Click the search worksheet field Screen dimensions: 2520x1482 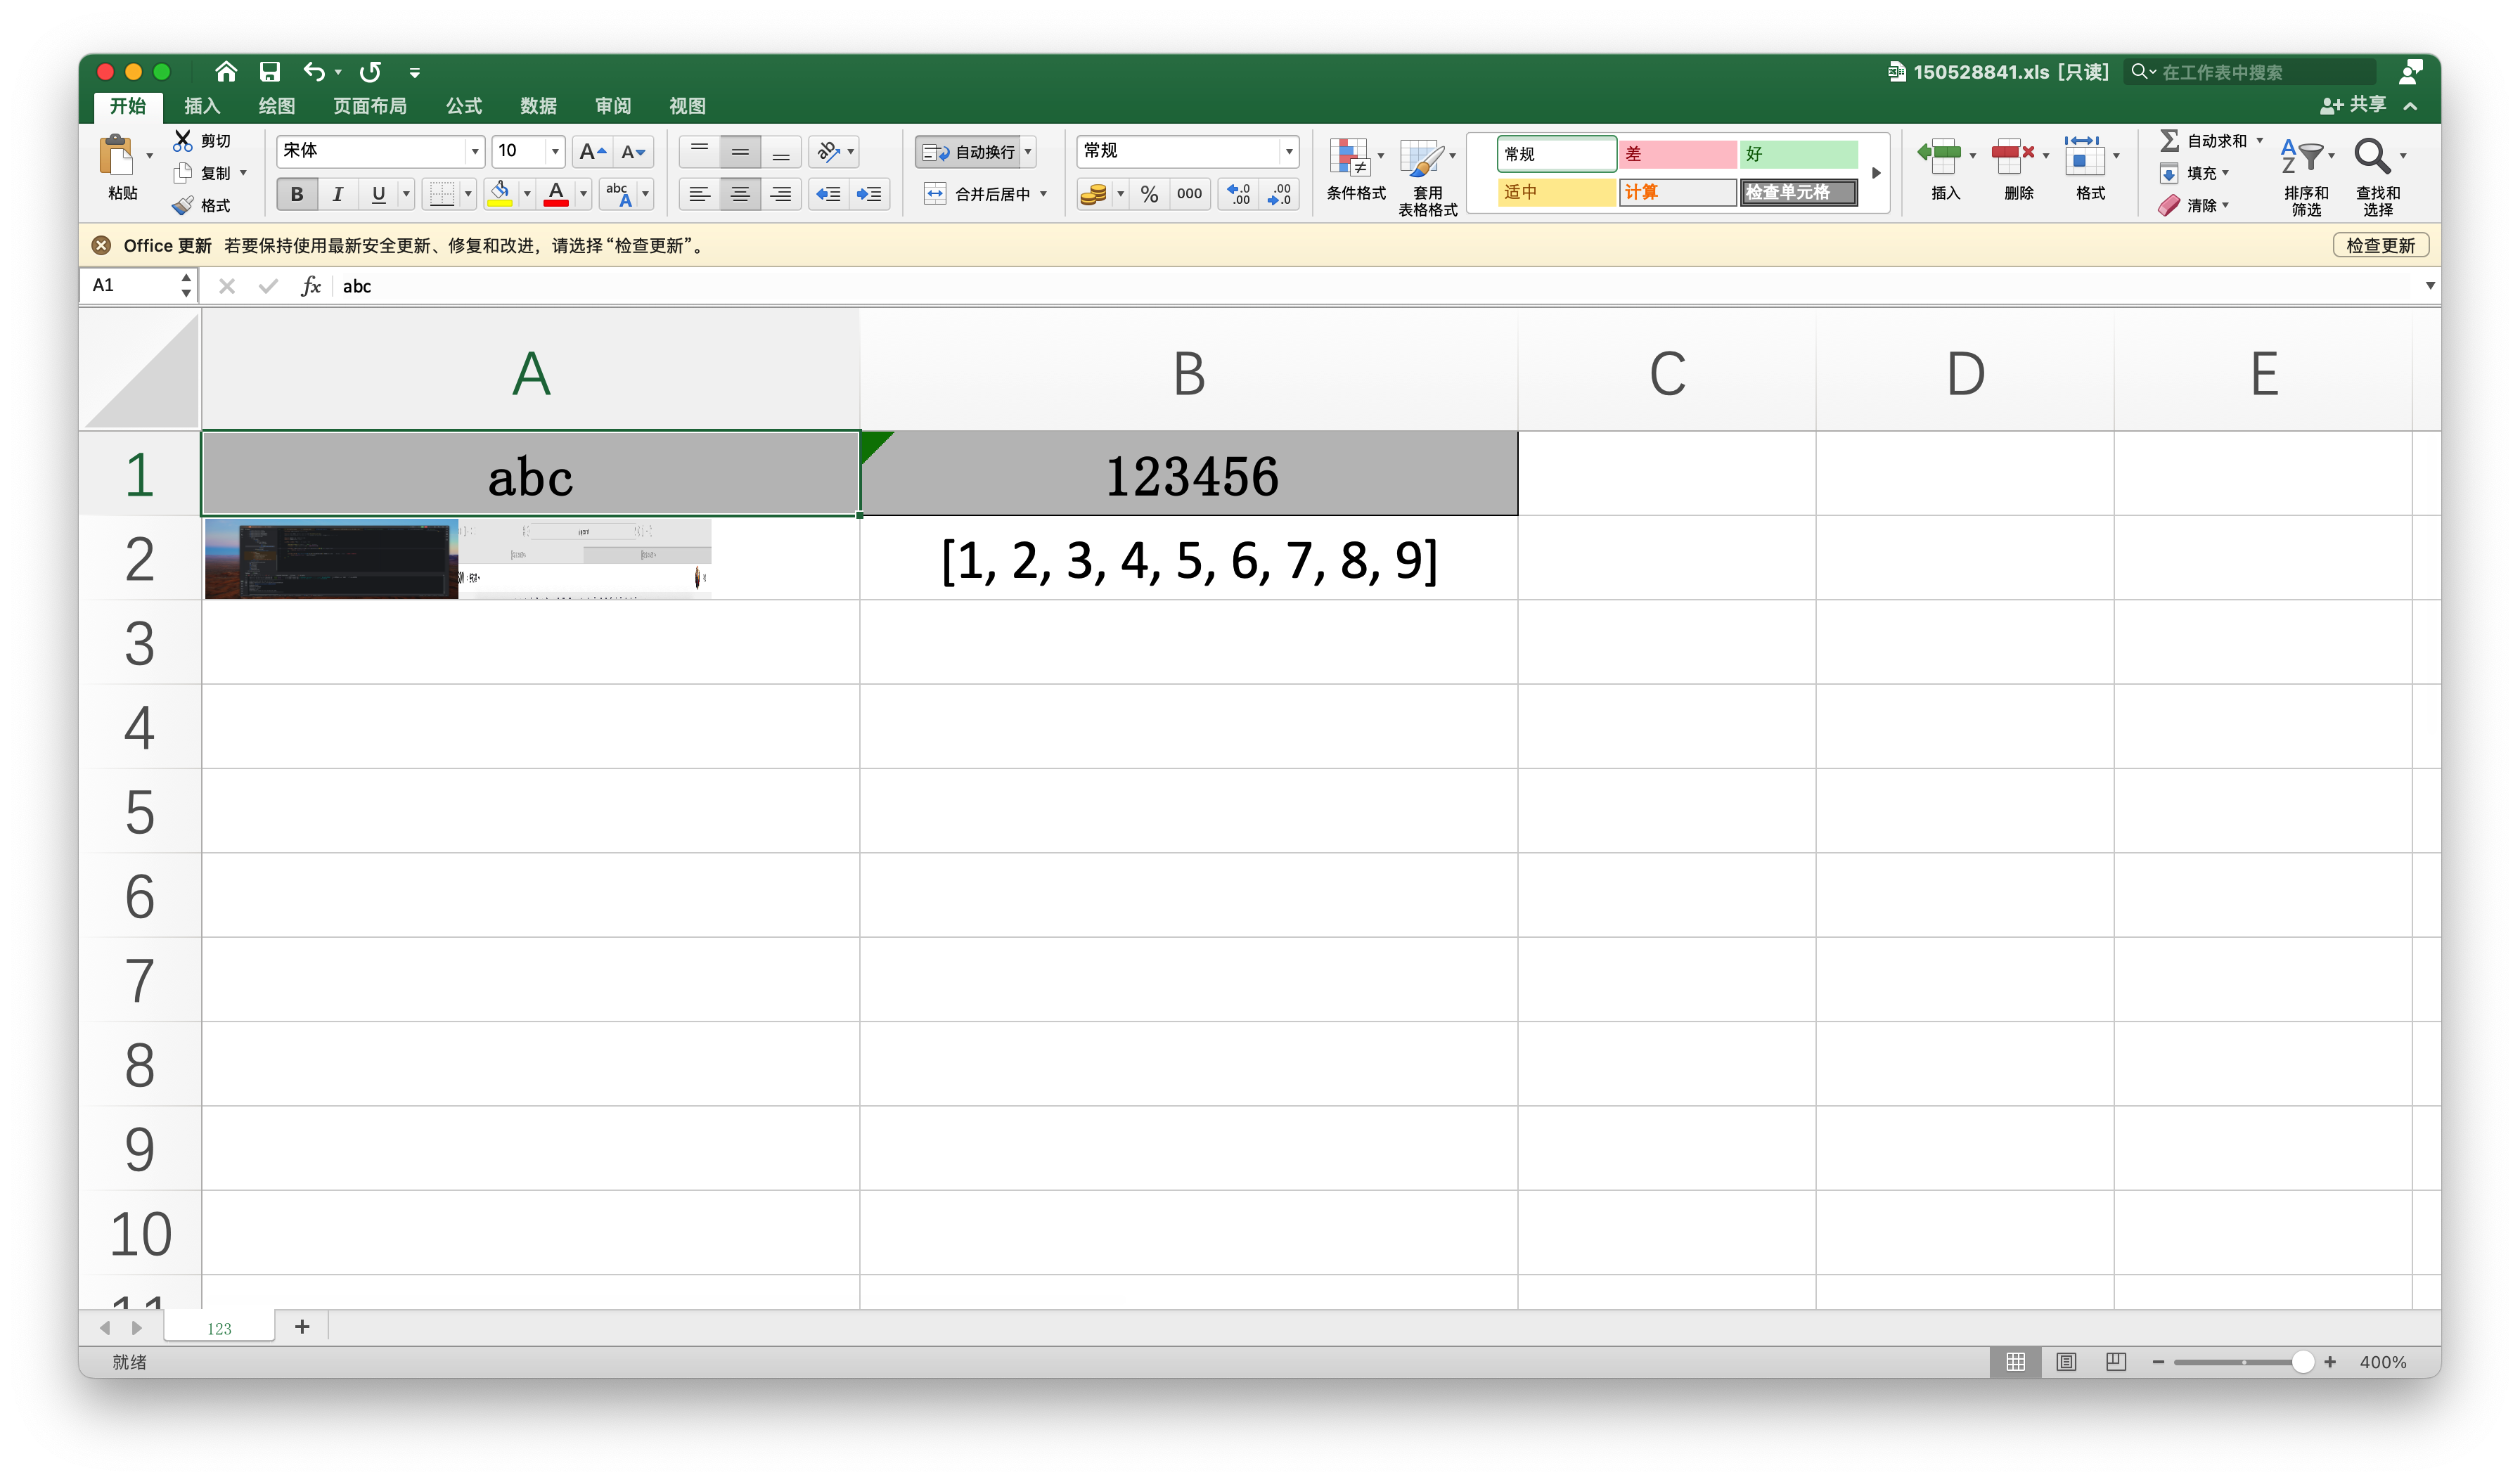click(x=2250, y=72)
